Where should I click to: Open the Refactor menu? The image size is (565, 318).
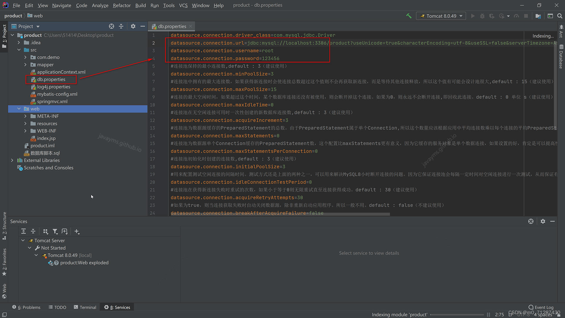click(x=122, y=5)
